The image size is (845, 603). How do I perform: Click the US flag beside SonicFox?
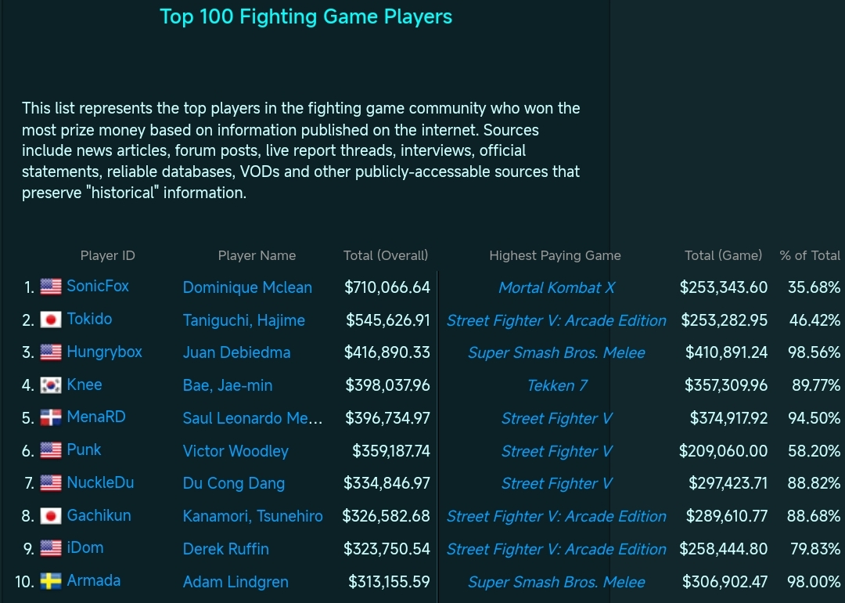[51, 287]
